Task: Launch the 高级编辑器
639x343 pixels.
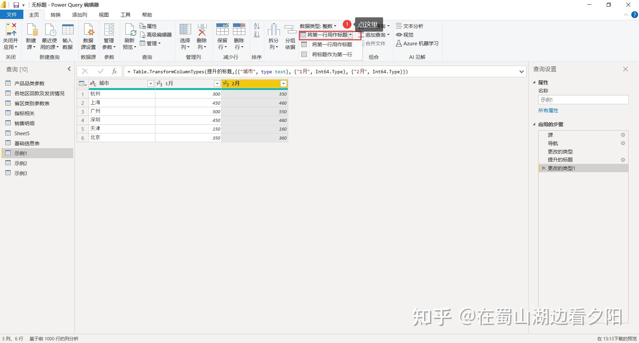Action: click(156, 35)
